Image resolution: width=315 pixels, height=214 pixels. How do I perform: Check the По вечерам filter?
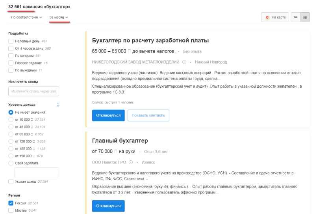pyautogui.click(x=11, y=56)
